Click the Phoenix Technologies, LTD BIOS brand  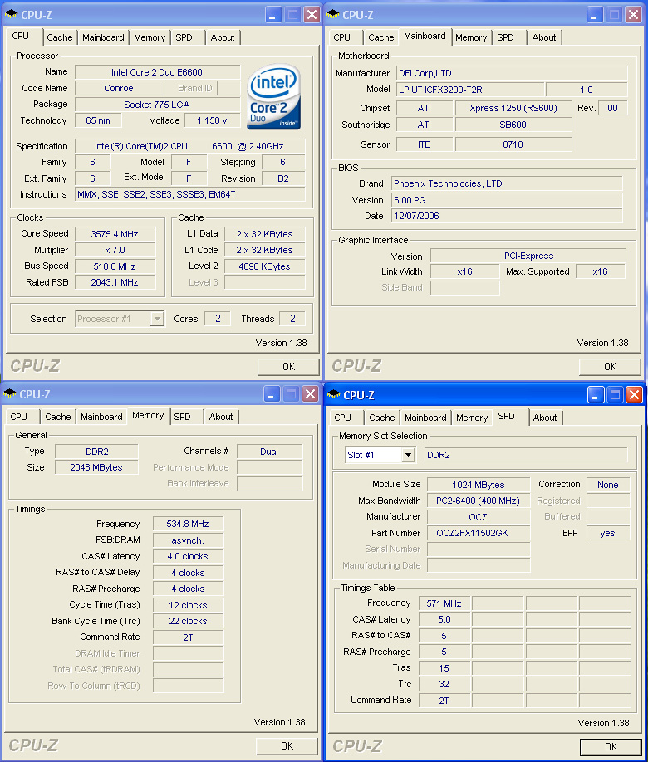[x=507, y=183]
